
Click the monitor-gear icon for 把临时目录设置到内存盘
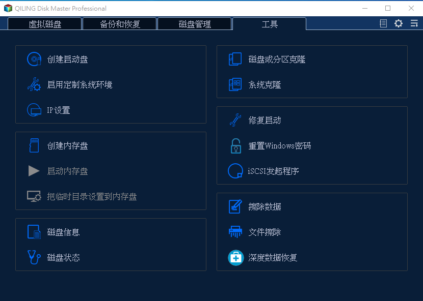[x=34, y=196]
